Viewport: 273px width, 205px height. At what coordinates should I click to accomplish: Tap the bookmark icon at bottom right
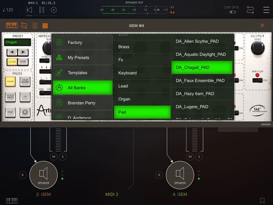(x=262, y=200)
